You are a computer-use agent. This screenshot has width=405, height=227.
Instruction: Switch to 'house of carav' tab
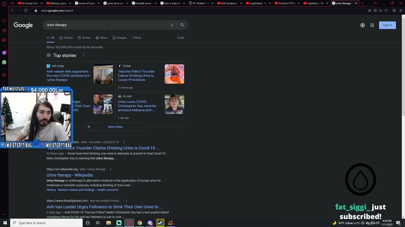coord(86,3)
